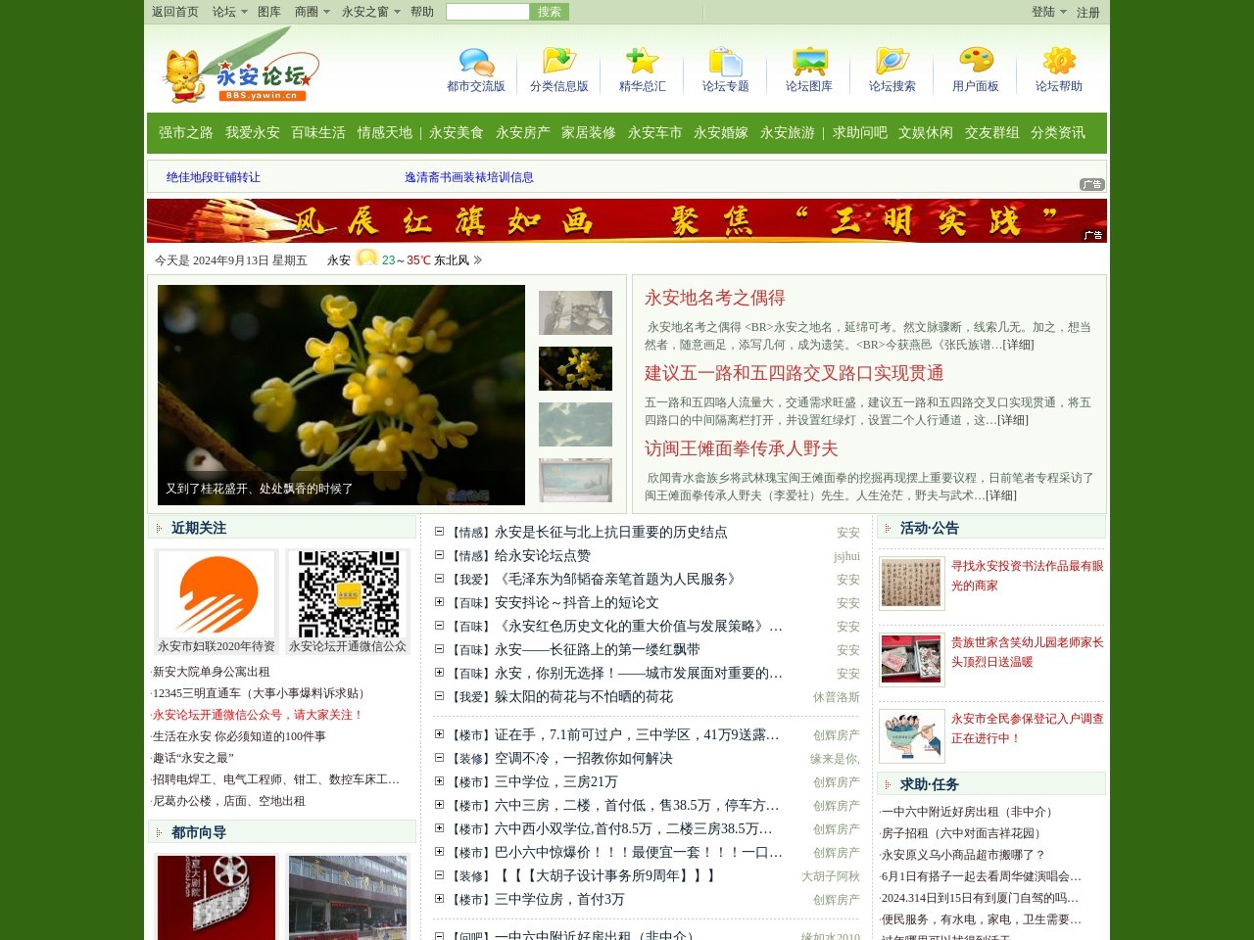
Task: Expand the post 安安抖论～抖音上的短论文
Action: coord(440,602)
